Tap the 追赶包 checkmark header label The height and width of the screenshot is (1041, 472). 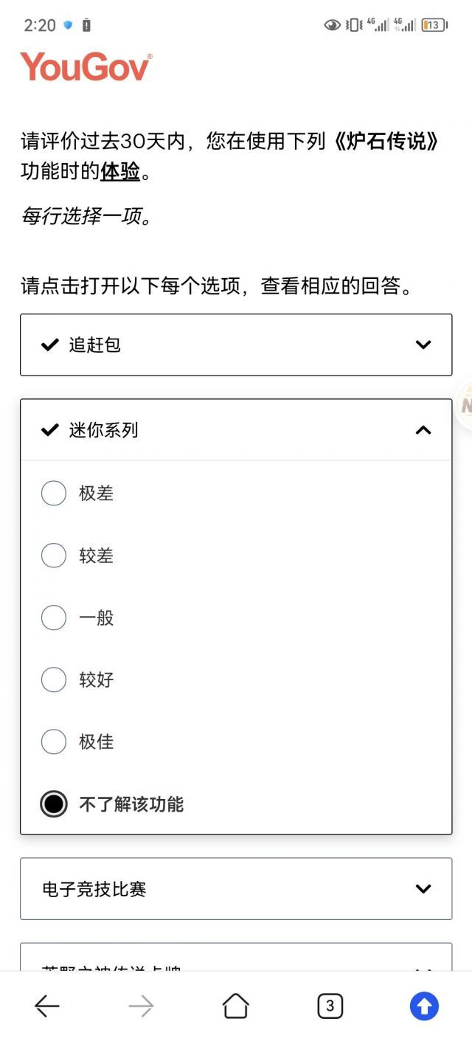94,345
